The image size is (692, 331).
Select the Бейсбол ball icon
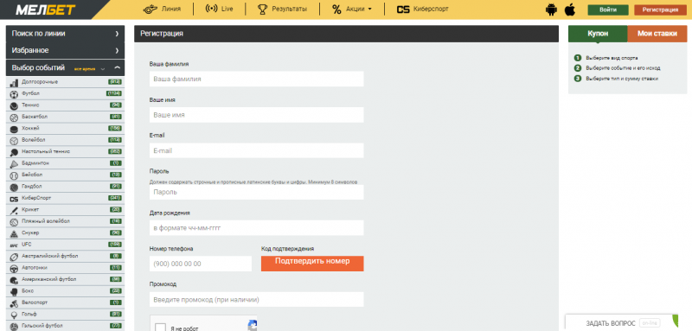(14, 175)
